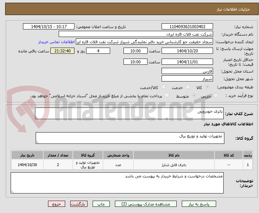Click the price validity date 1404/11/01
Viewport: 259px width, 213px height.
click(x=187, y=62)
